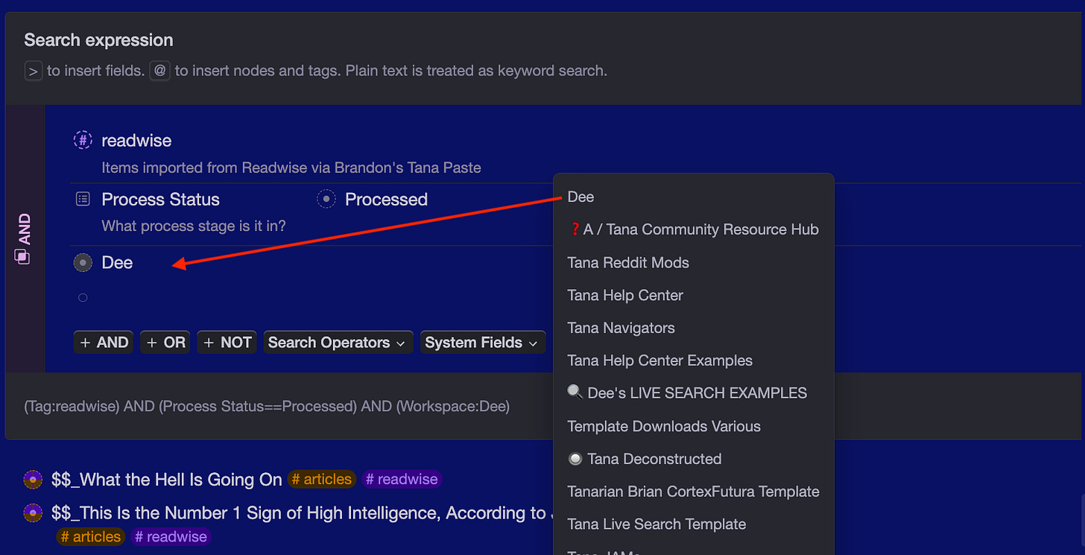The width and height of the screenshot is (1085, 555).
Task: Click articles tag under Number 1 Sign row
Action: coord(91,536)
